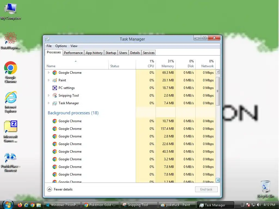
Task: Click the 18.7 MB memory value for PC settings
Action: point(168,88)
